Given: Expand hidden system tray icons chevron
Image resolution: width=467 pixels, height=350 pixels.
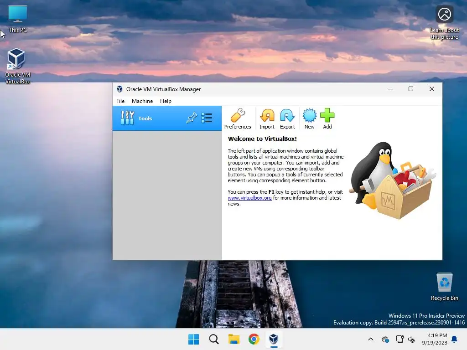Looking at the screenshot, I should [x=370, y=339].
